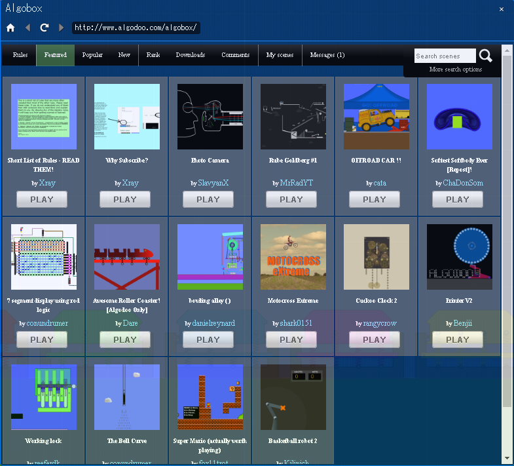Click the magnifying glass search icon
Screen dimensions: 514x466
(x=485, y=56)
